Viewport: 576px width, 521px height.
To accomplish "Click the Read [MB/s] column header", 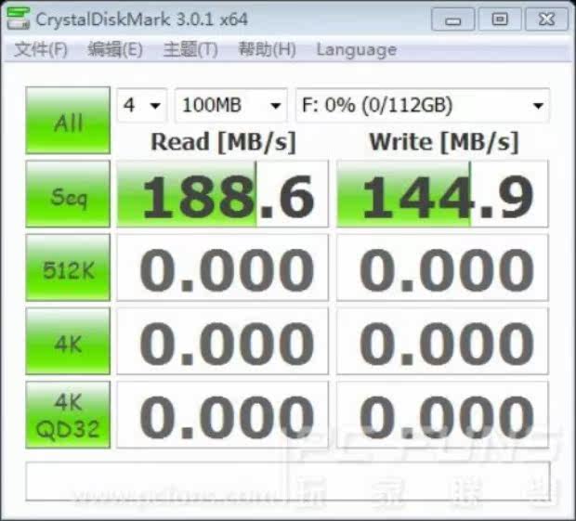I will click(x=223, y=142).
